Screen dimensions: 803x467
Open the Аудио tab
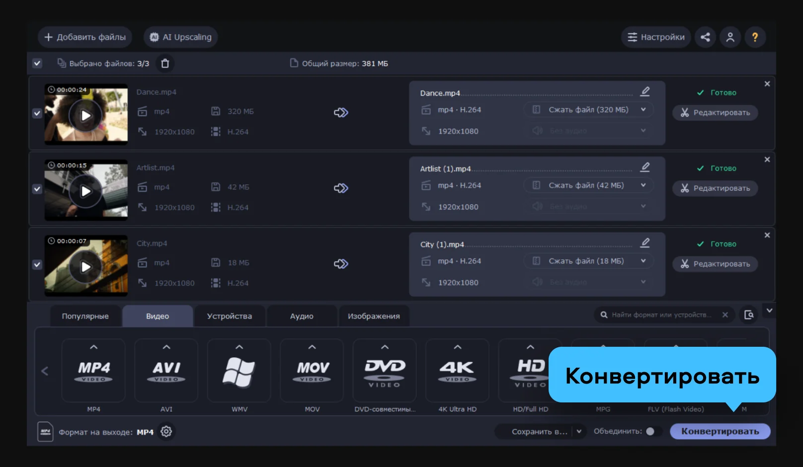coord(302,316)
